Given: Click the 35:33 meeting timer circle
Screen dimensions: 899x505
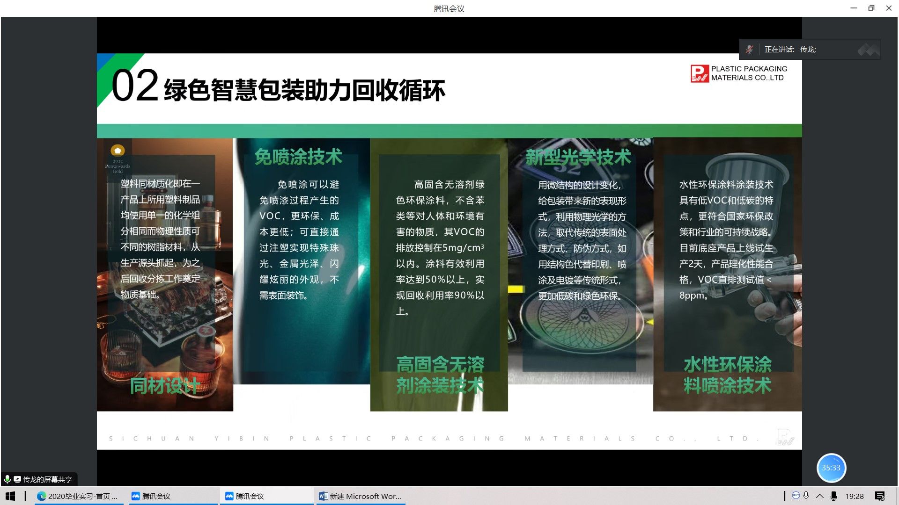Looking at the screenshot, I should [831, 468].
